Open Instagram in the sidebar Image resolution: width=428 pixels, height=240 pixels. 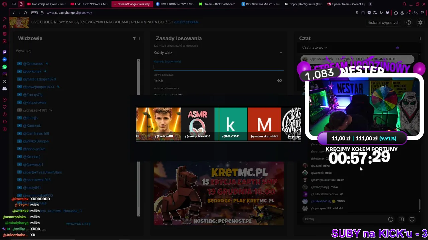pyautogui.click(x=4, y=74)
